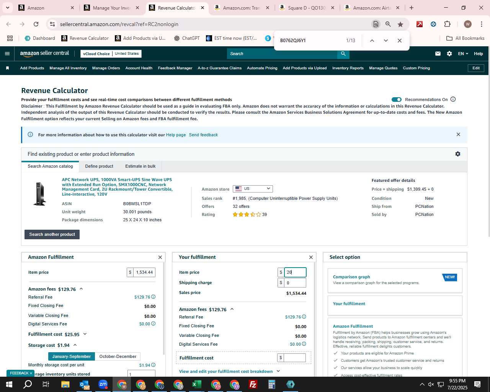This screenshot has height=392, width=490.
Task: Open Chrome extensions puzzle icon
Action: pyautogui.click(x=447, y=24)
